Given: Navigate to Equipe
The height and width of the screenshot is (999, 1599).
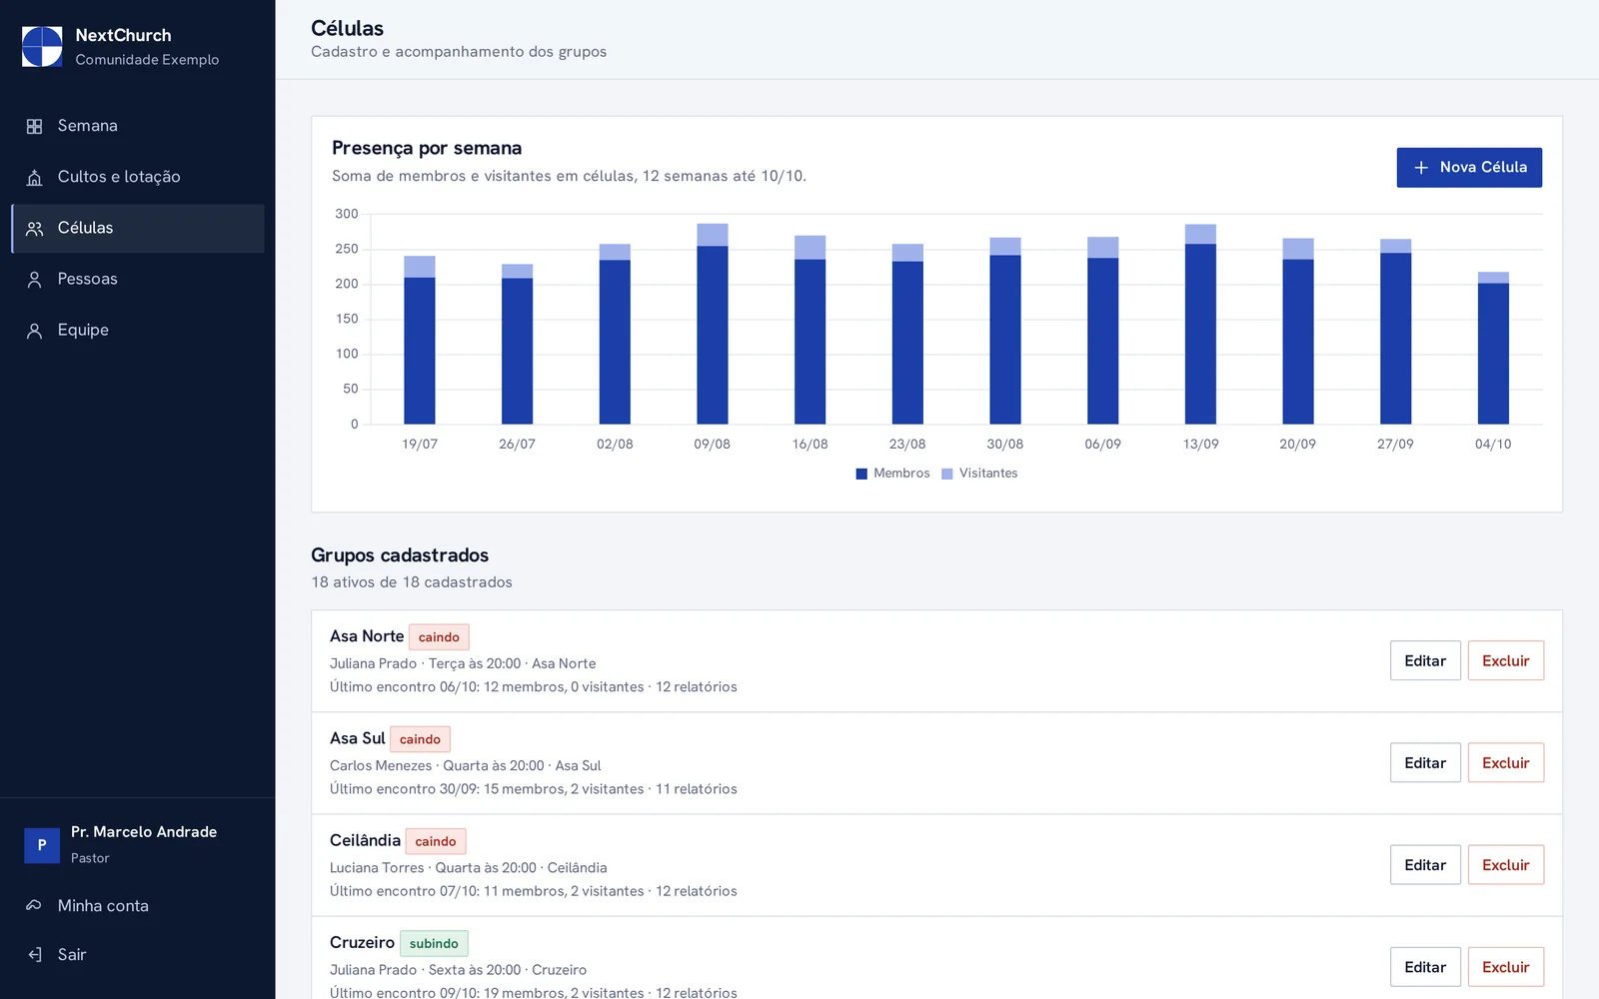Looking at the screenshot, I should [x=138, y=330].
